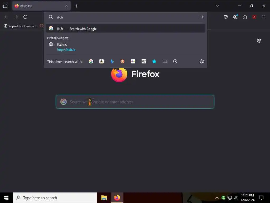
Task: Open the clock showing 11:28 PM
Action: 248,198
